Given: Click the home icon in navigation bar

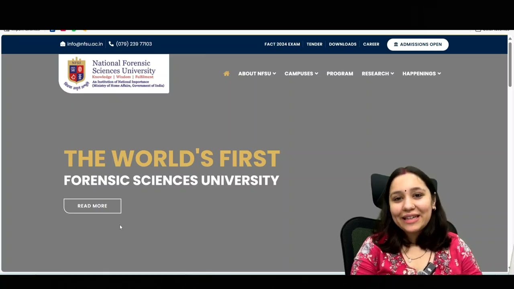Looking at the screenshot, I should tap(226, 73).
